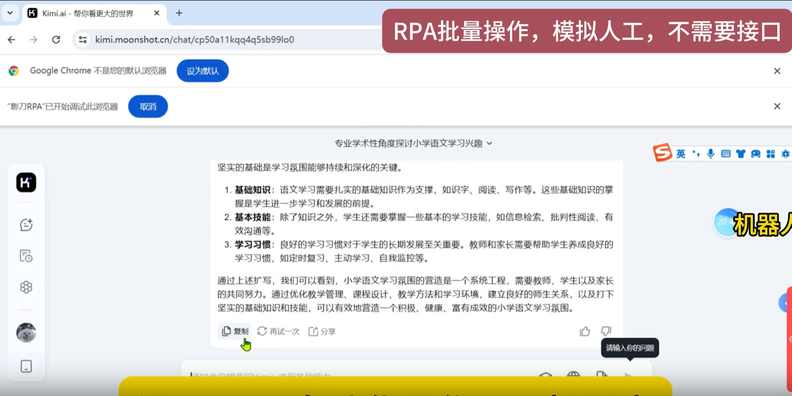The image size is (792, 396).
Task: Click the Sogou voice input microphone
Action: 711,153
